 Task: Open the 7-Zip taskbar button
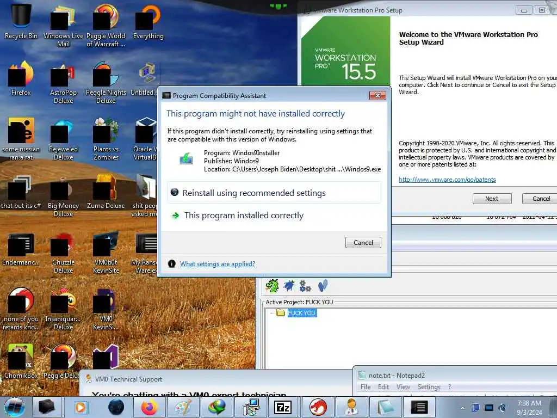point(283,407)
